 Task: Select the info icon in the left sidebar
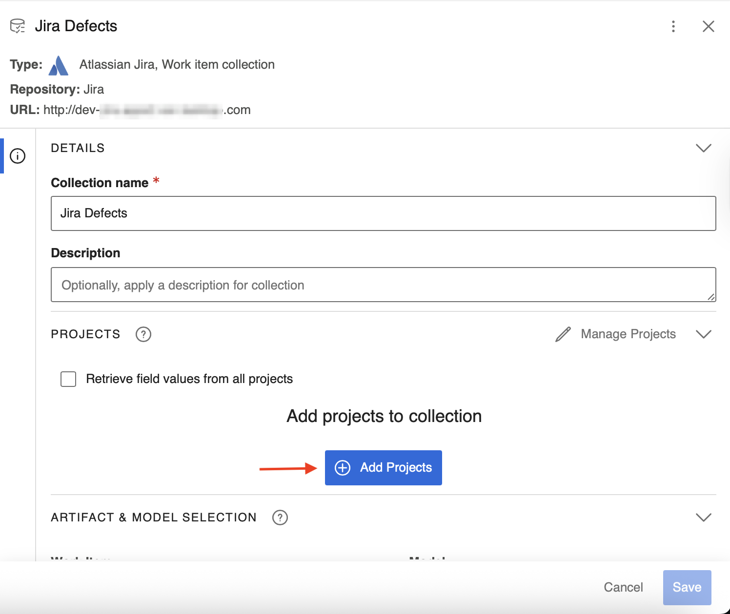pos(17,156)
